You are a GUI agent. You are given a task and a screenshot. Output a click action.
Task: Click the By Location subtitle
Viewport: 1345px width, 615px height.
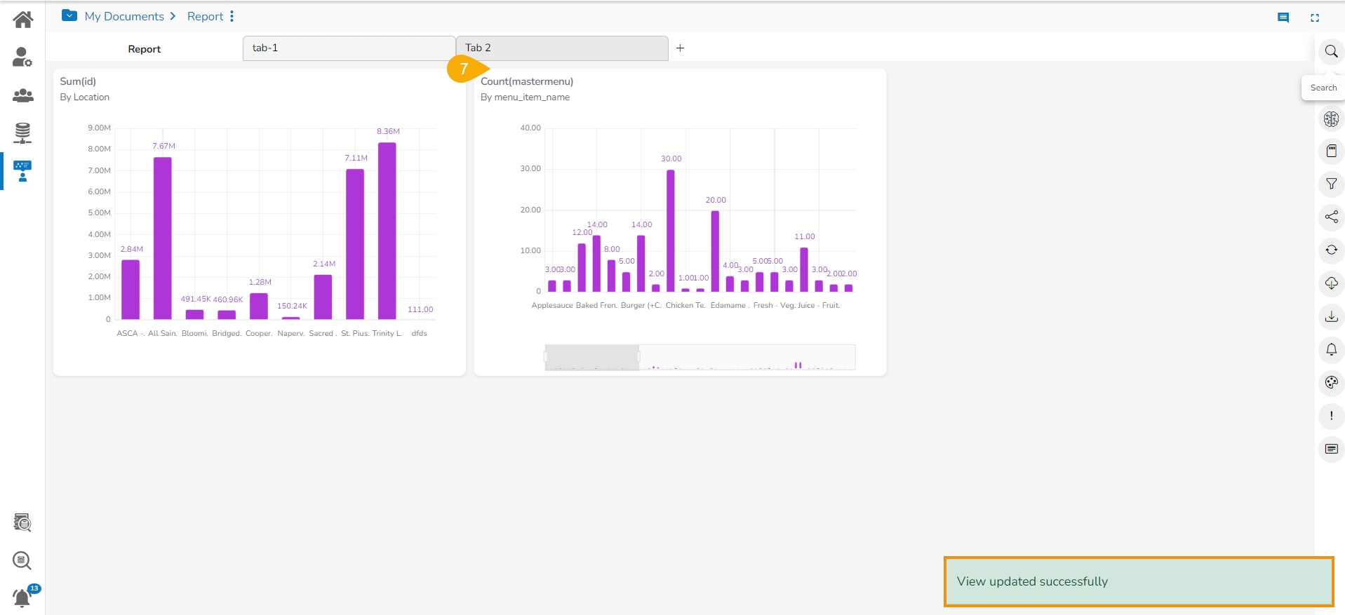[84, 97]
